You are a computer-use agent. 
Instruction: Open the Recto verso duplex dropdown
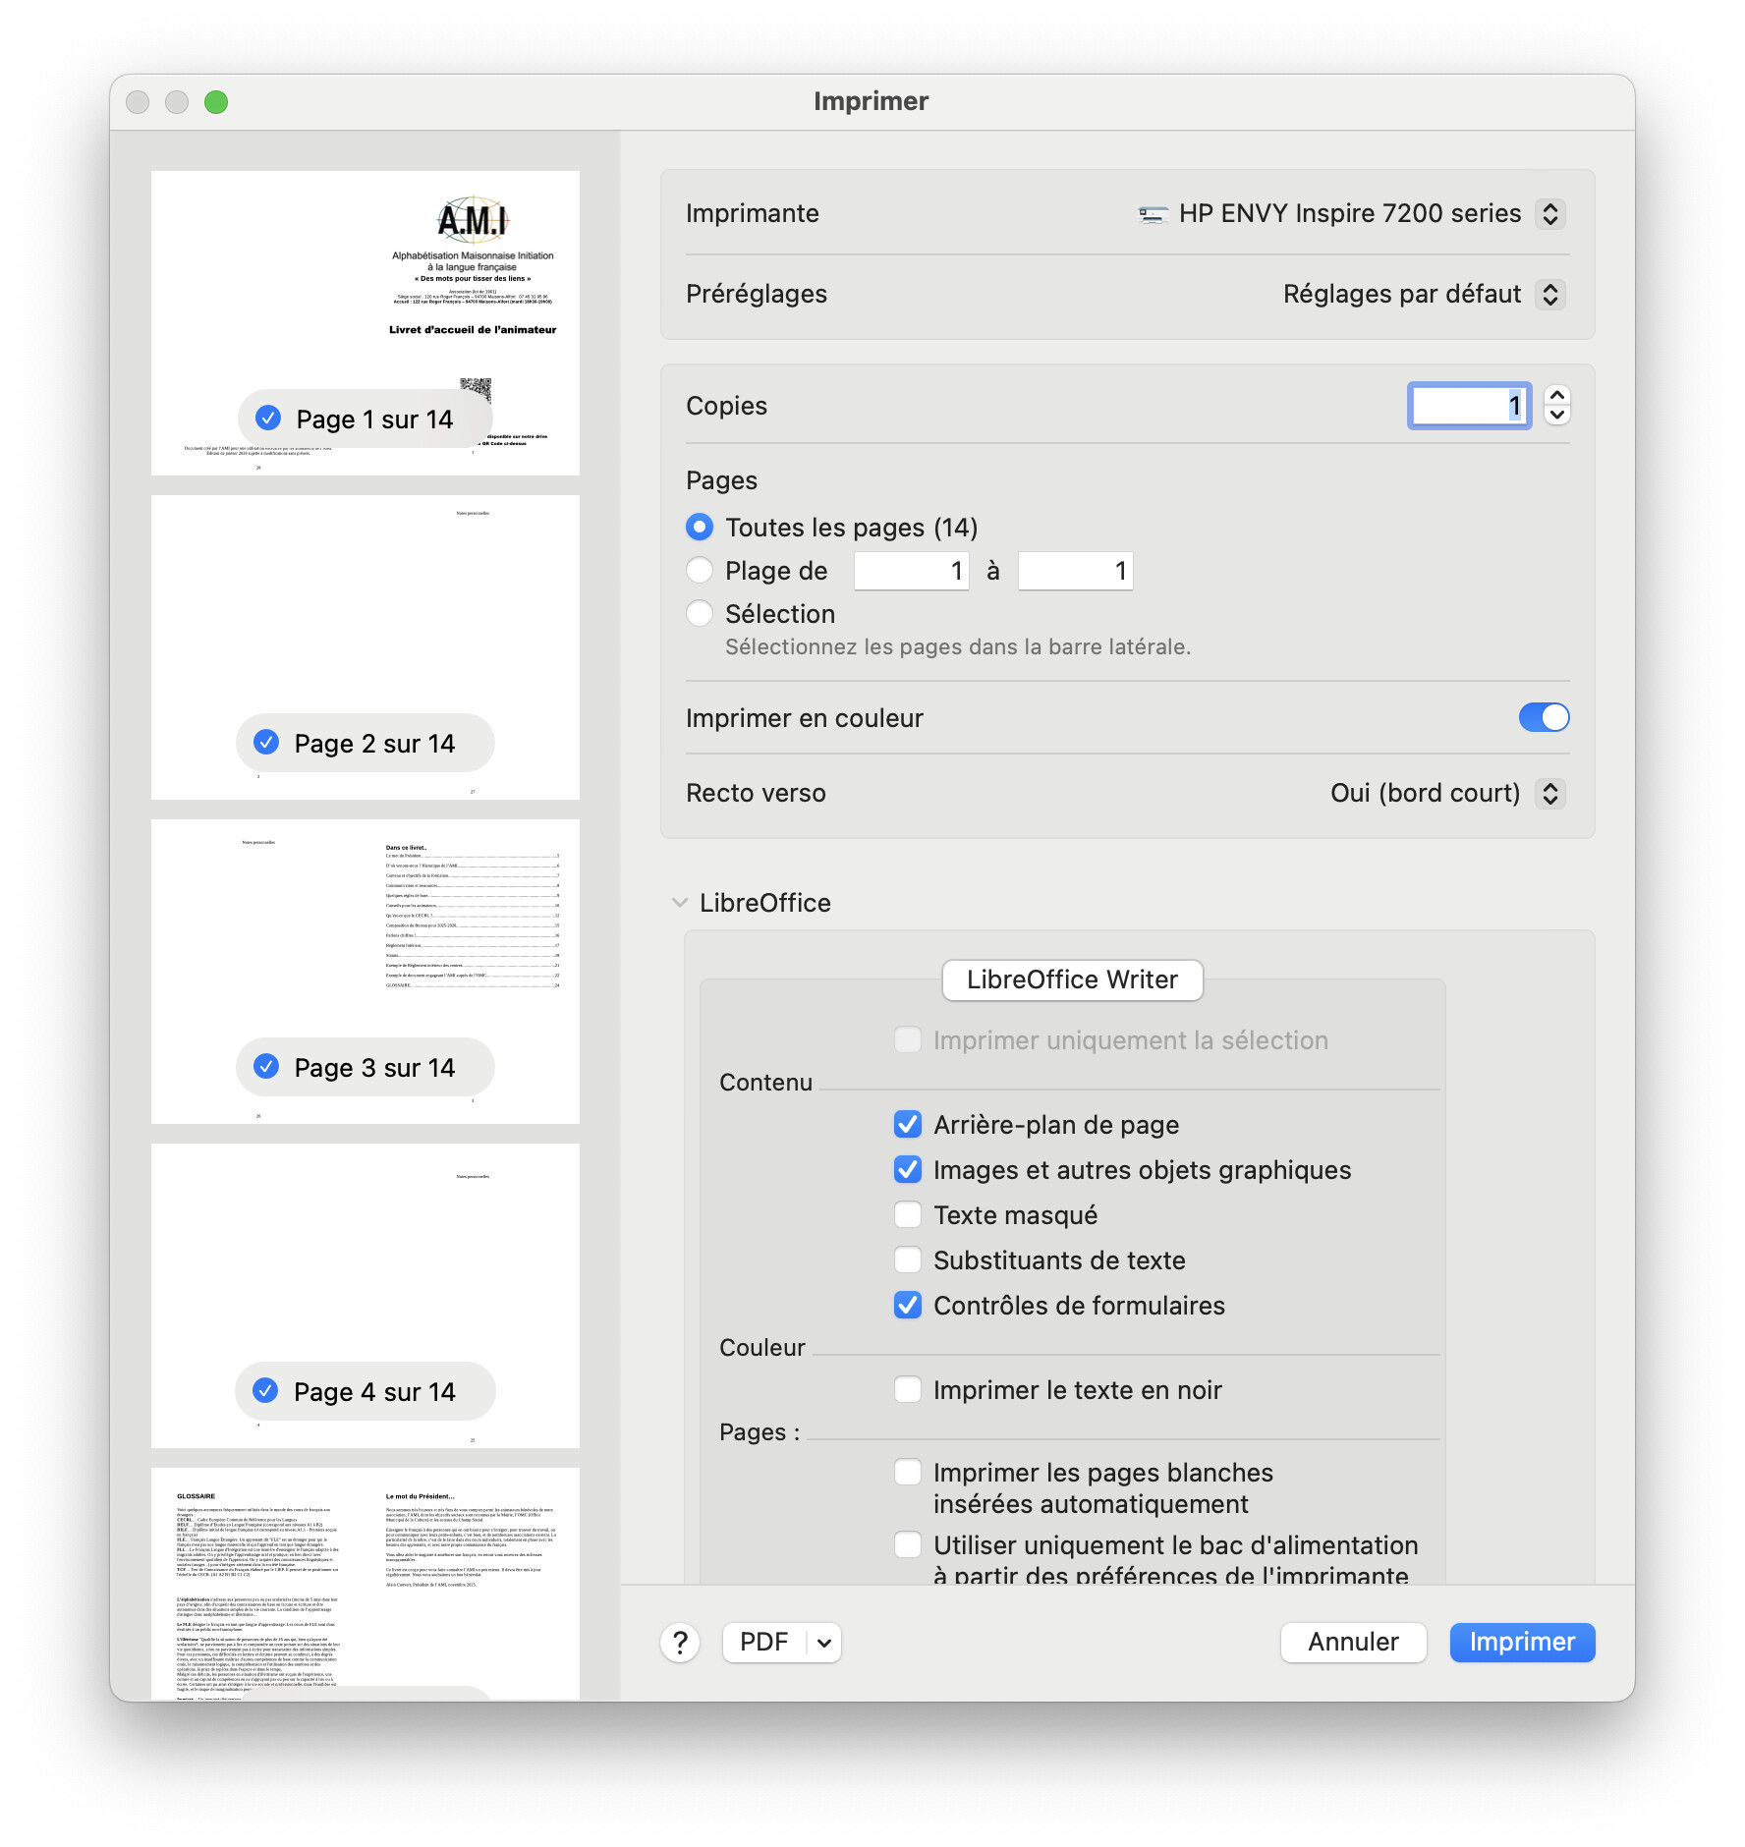click(x=1549, y=794)
